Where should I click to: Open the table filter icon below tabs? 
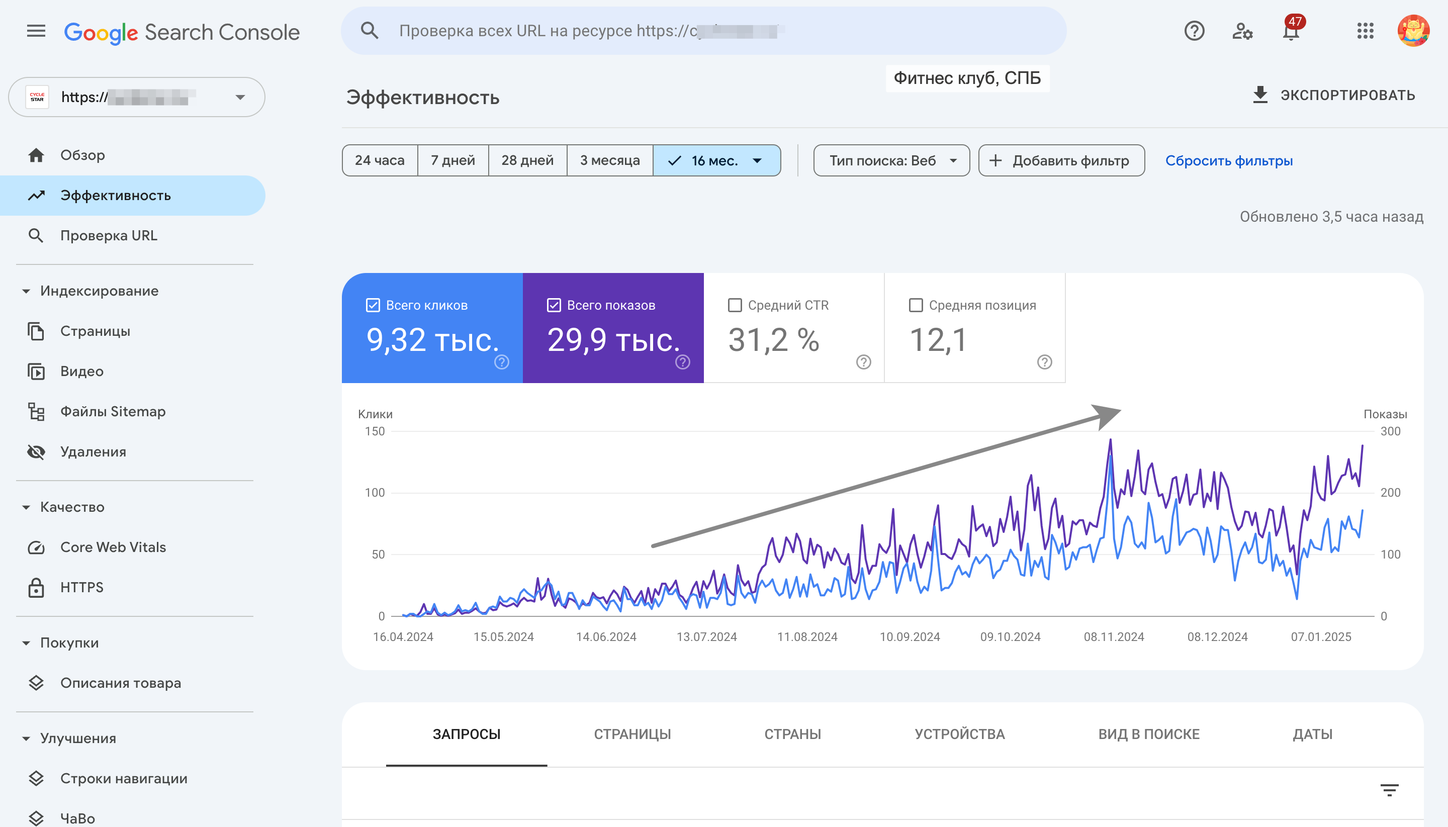point(1390,790)
